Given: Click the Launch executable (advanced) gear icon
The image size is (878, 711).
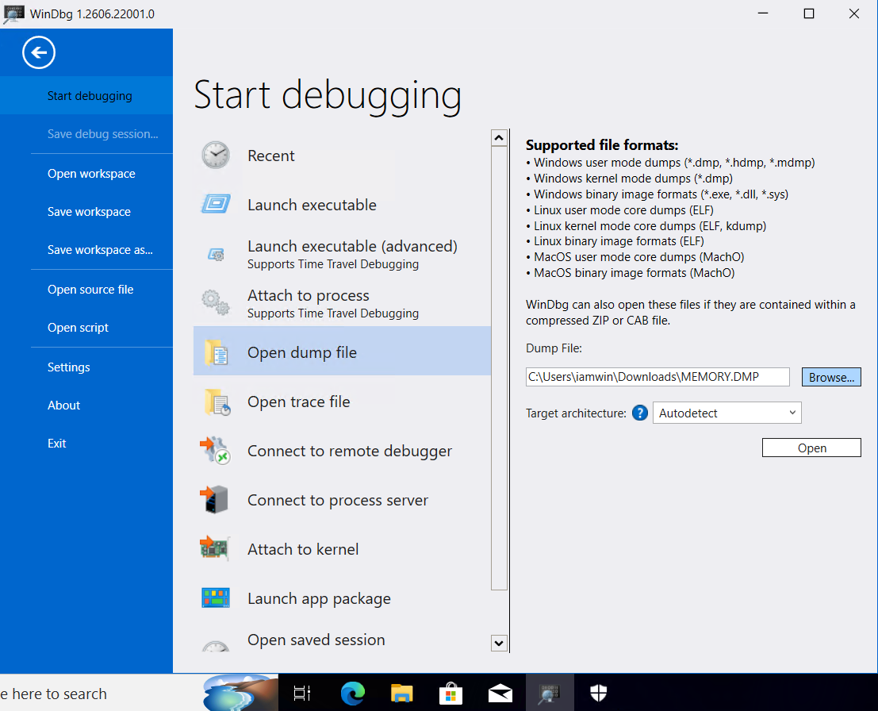Looking at the screenshot, I should tap(217, 255).
